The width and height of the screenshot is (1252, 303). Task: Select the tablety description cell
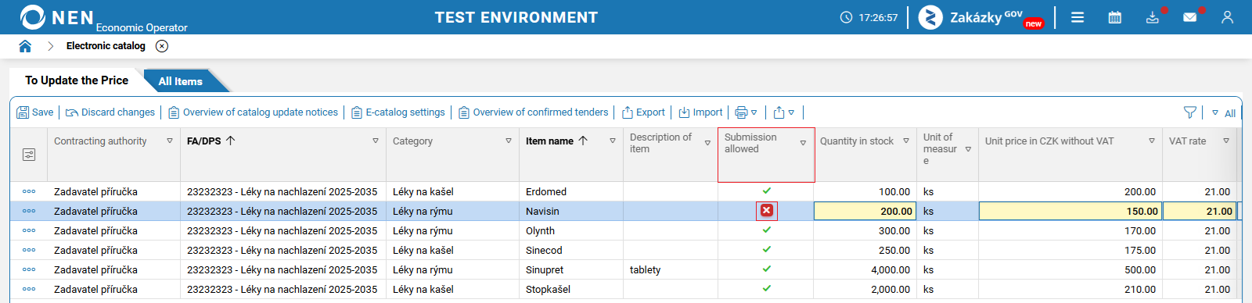670,269
